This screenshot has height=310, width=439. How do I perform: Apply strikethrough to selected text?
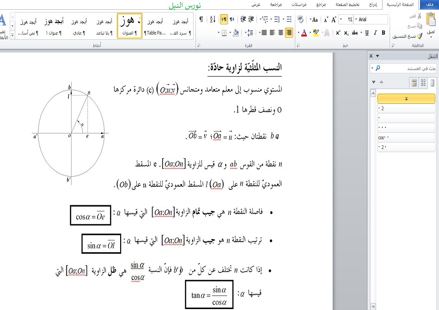(355, 33)
